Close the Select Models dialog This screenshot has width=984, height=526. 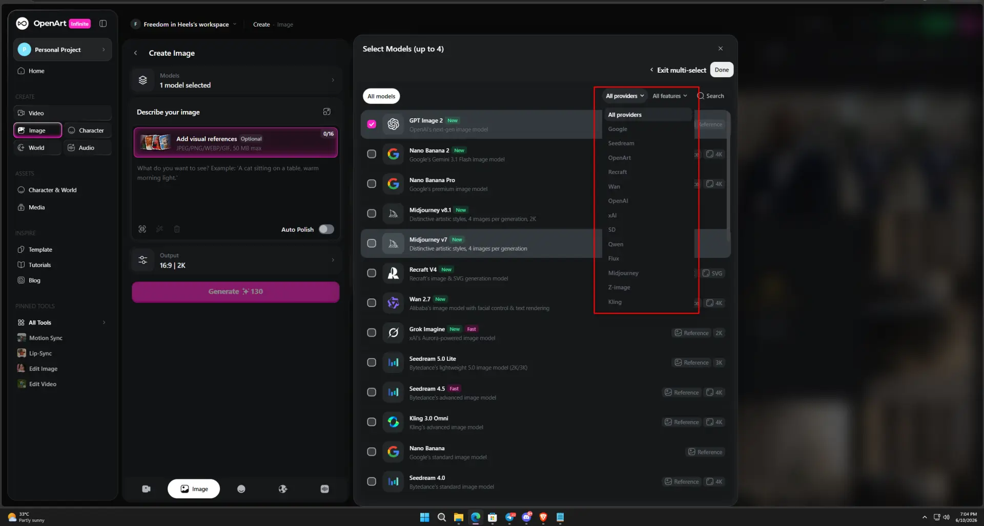721,49
